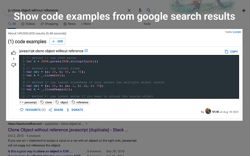Open MinK's author avatar

pos(208,111)
